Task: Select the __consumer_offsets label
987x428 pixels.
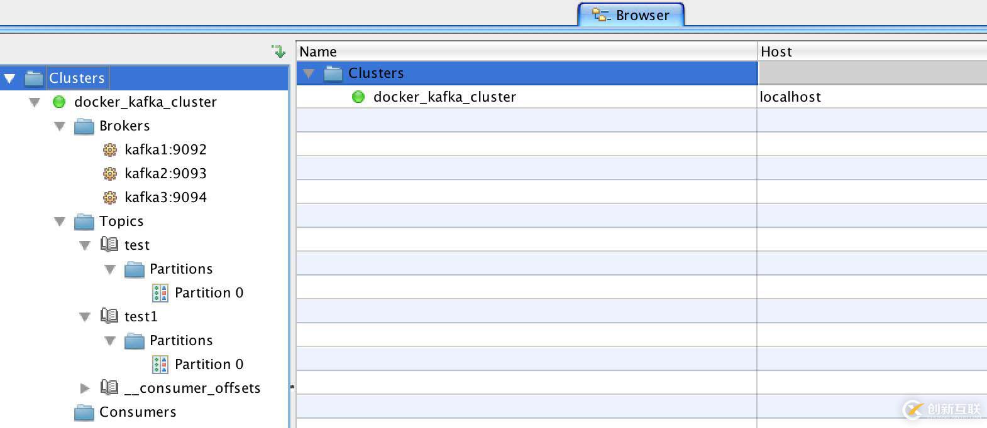Action: pos(192,388)
